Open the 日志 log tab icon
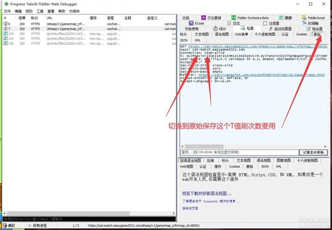Screen dimensions: 332x230 (229, 23)
